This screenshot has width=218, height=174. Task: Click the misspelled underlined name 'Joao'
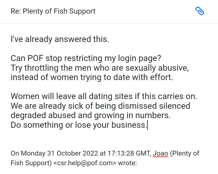pos(160,153)
